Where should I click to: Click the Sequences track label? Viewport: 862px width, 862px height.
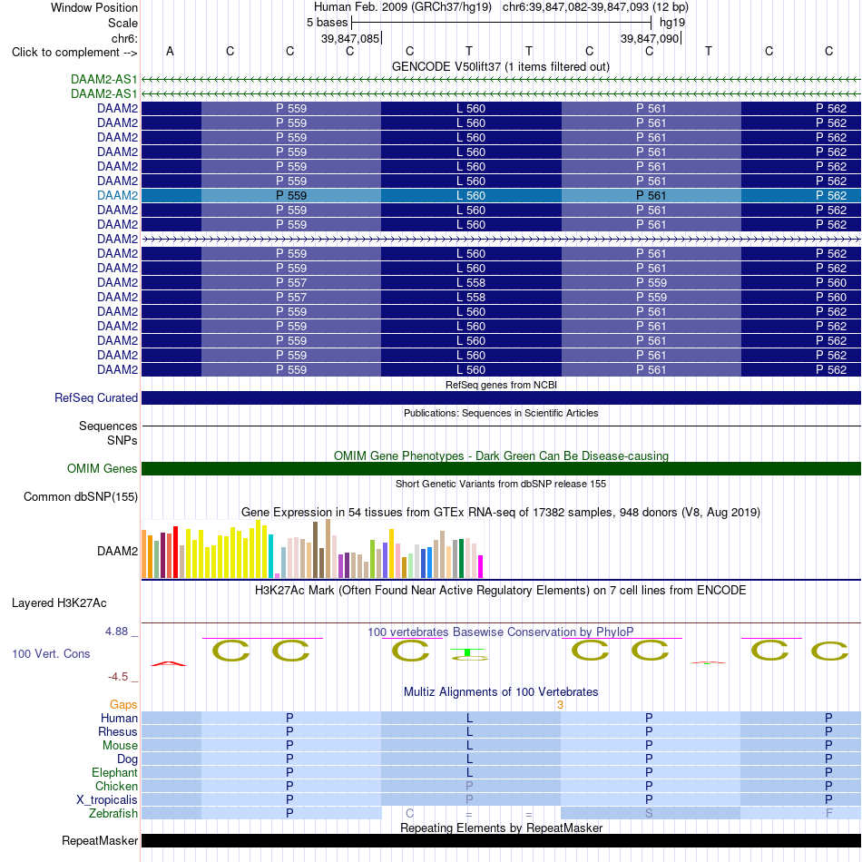pos(108,426)
